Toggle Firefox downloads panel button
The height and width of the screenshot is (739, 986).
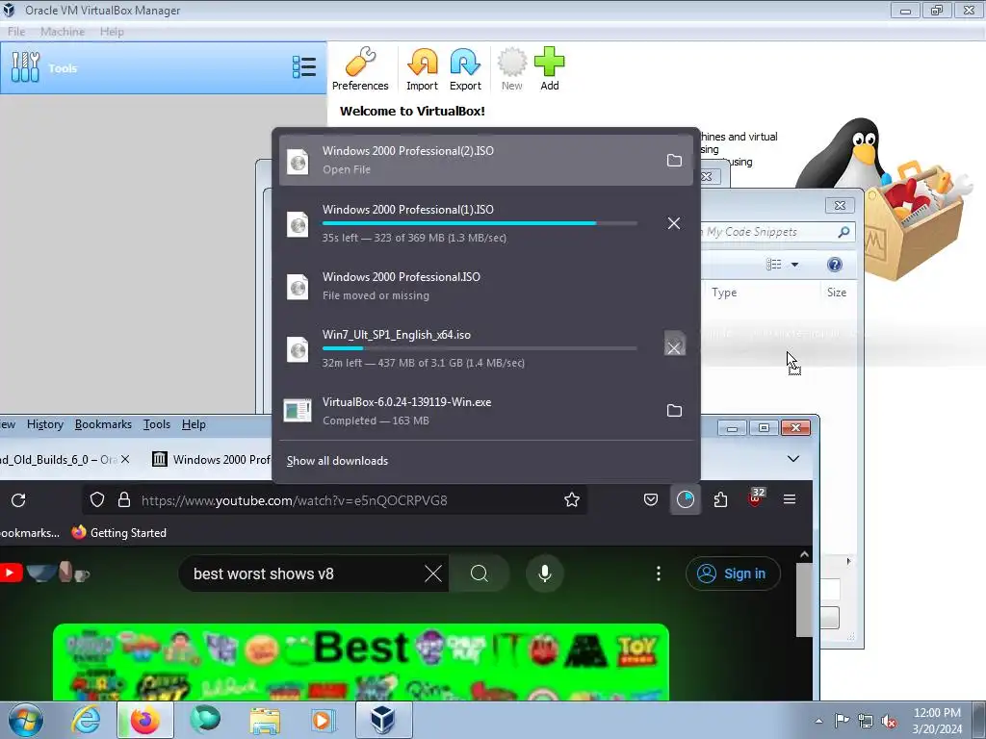click(x=686, y=499)
